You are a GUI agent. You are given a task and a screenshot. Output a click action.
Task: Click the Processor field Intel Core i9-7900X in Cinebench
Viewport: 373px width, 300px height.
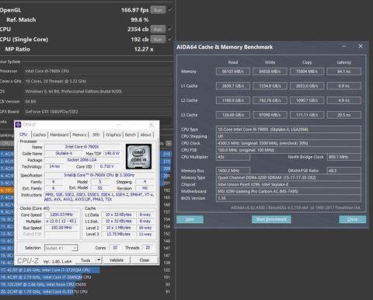[x=98, y=71]
